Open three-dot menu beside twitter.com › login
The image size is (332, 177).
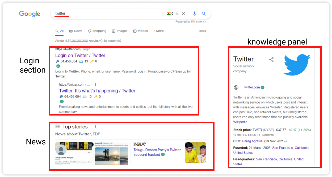(x=96, y=49)
